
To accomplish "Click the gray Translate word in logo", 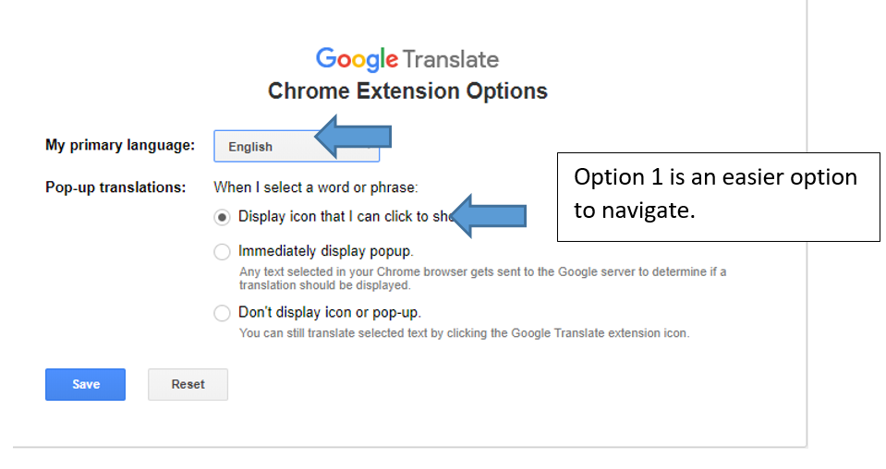I will pos(451,60).
